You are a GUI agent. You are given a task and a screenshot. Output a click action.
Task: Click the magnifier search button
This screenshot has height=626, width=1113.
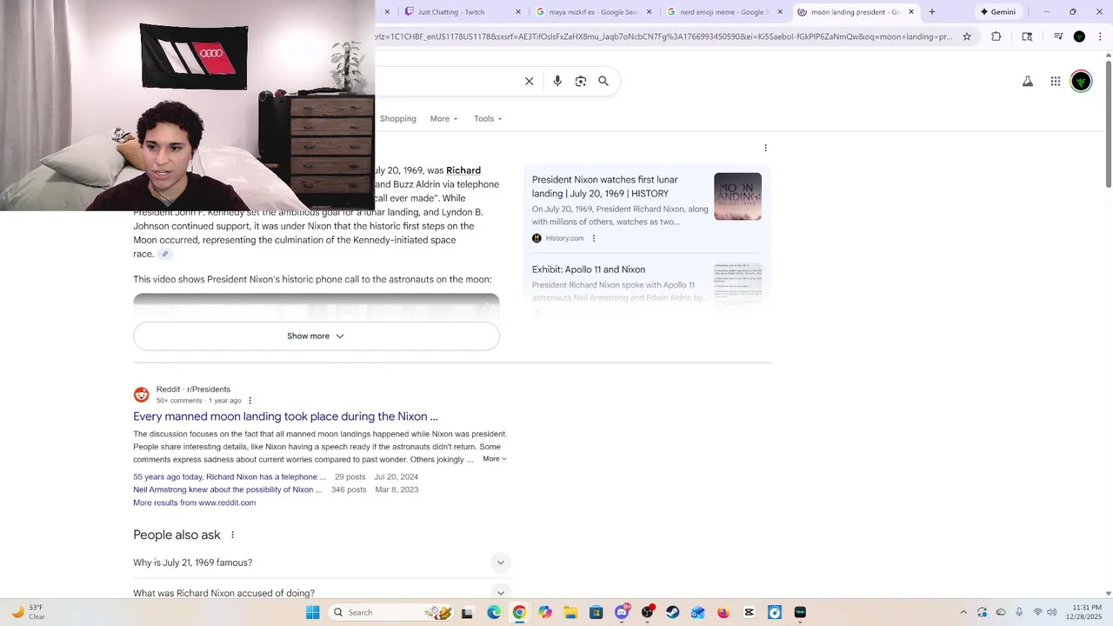(603, 81)
